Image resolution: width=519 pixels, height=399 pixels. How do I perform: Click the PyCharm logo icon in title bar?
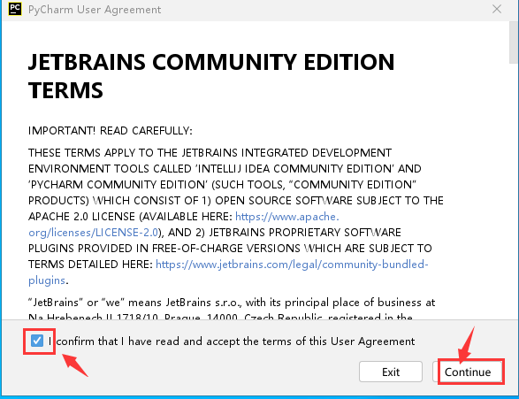tap(15, 9)
